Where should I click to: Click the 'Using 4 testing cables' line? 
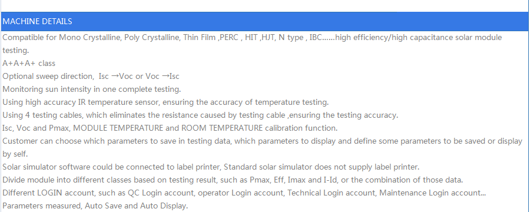(x=200, y=115)
